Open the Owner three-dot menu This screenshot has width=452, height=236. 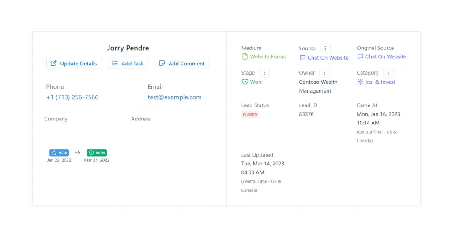pos(324,73)
